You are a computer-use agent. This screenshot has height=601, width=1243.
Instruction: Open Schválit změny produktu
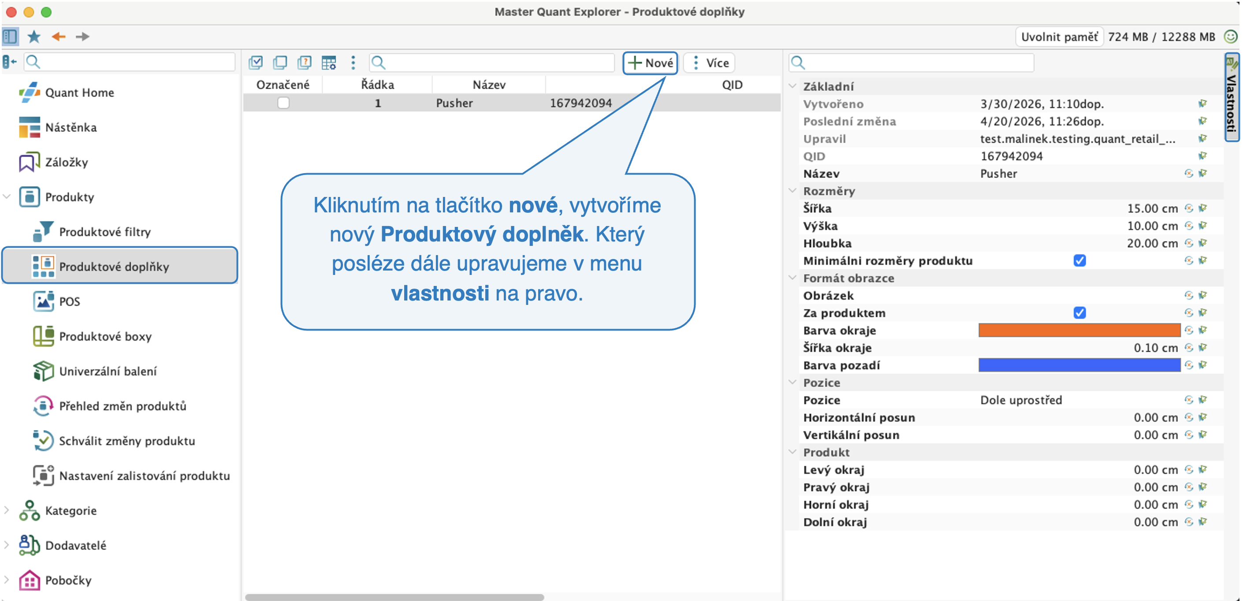pos(114,441)
